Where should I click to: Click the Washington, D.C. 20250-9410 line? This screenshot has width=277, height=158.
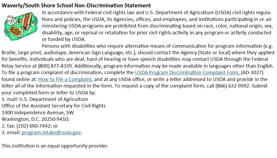point(35,119)
